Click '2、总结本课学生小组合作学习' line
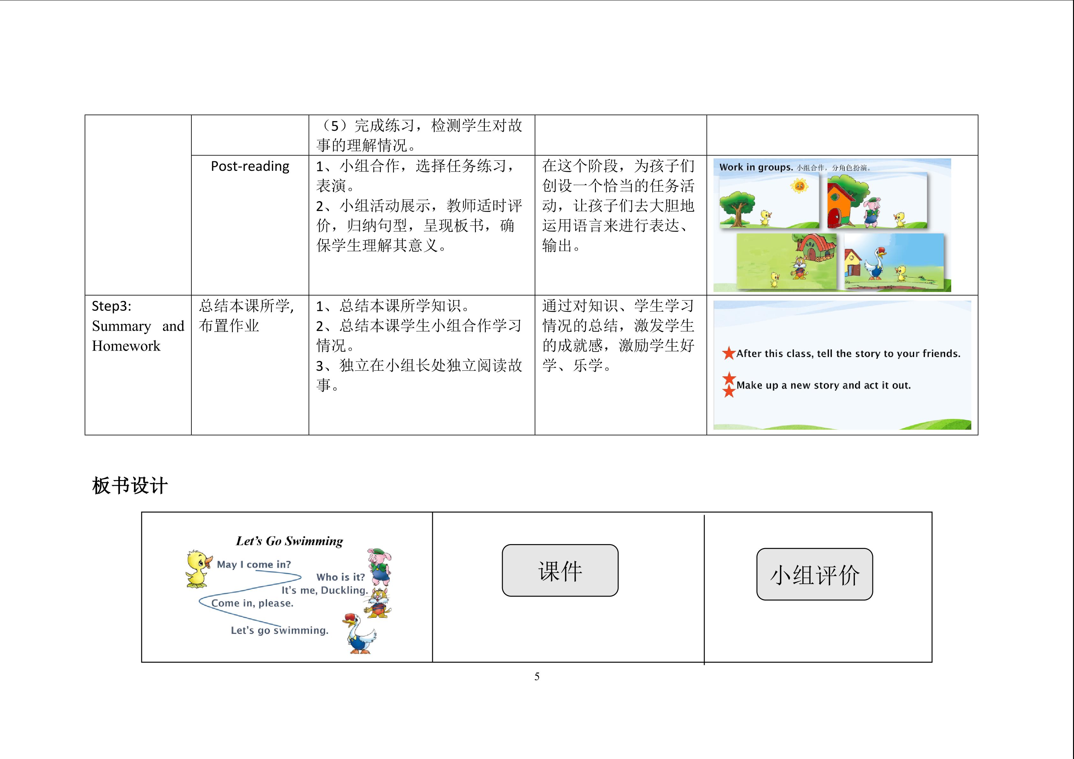This screenshot has height=759, width=1074. point(419,326)
